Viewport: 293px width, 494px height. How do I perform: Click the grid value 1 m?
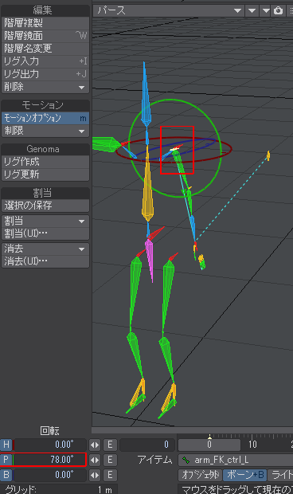[104, 489]
